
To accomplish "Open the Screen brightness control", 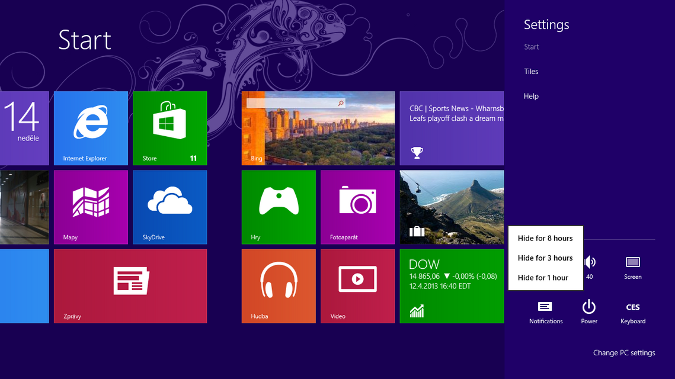I will click(633, 266).
